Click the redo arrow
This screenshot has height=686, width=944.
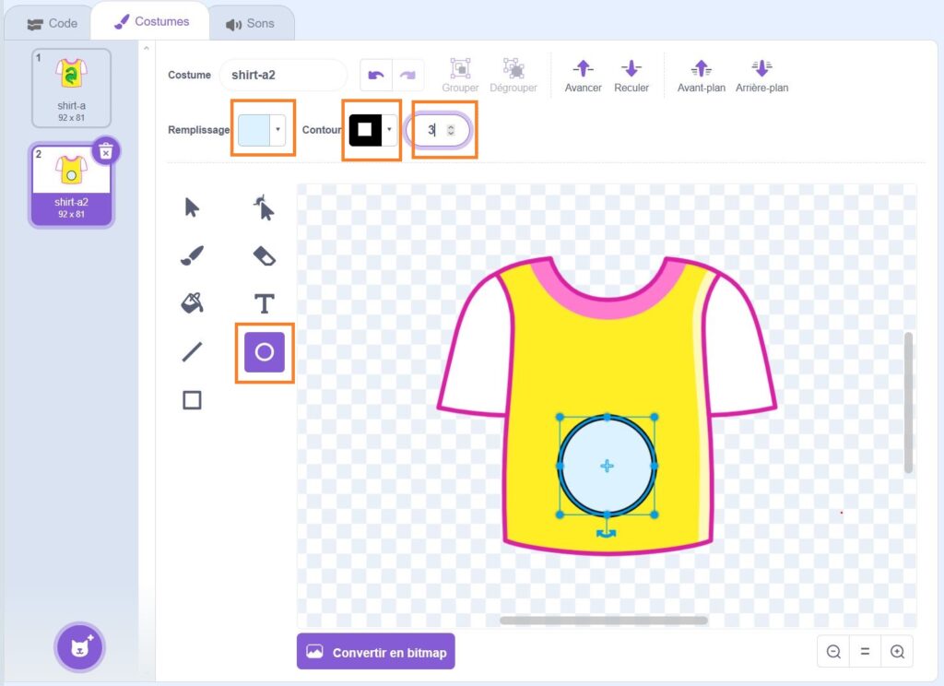click(x=407, y=76)
